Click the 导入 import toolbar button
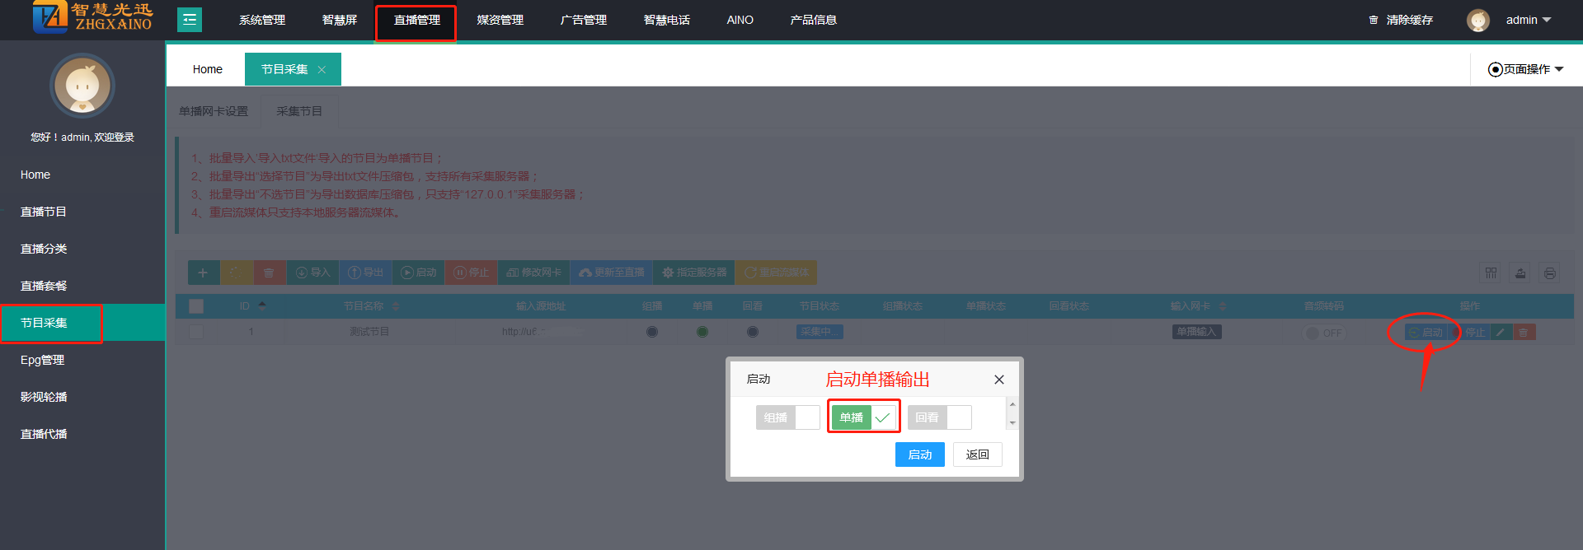 coord(312,273)
